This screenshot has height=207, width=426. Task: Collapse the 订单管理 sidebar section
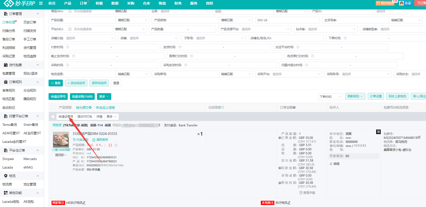(38, 14)
